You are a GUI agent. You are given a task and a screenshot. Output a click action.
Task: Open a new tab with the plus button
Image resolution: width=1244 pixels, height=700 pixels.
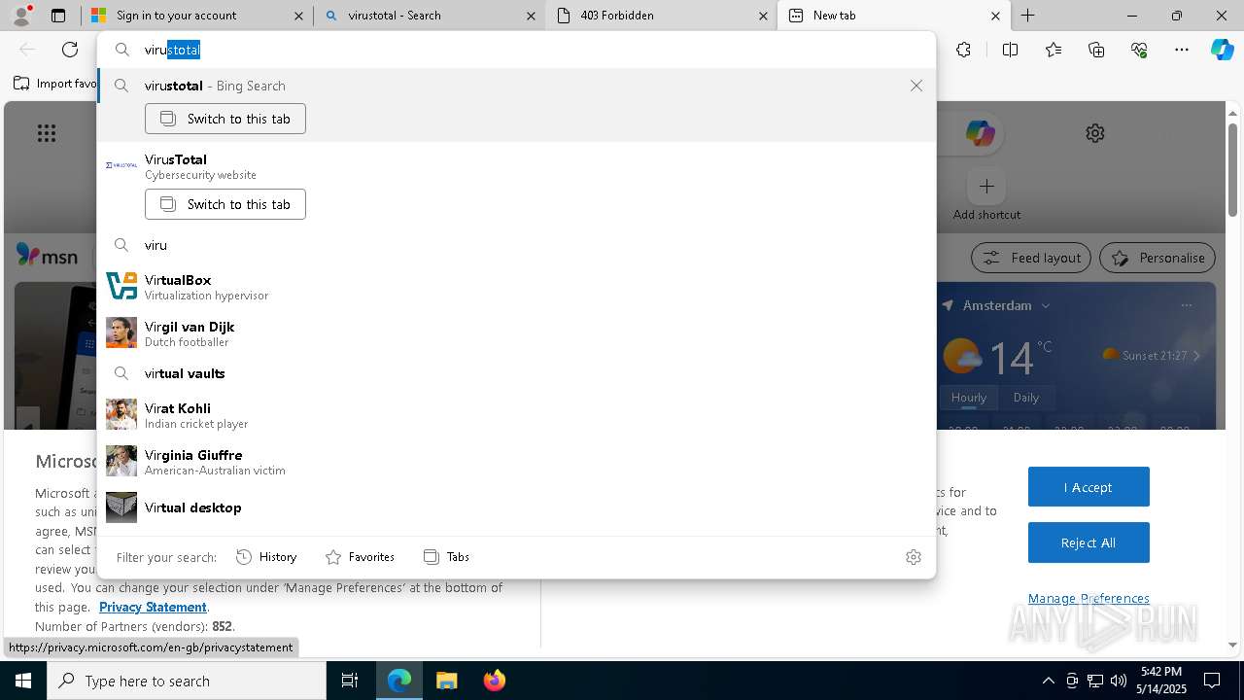click(1027, 16)
